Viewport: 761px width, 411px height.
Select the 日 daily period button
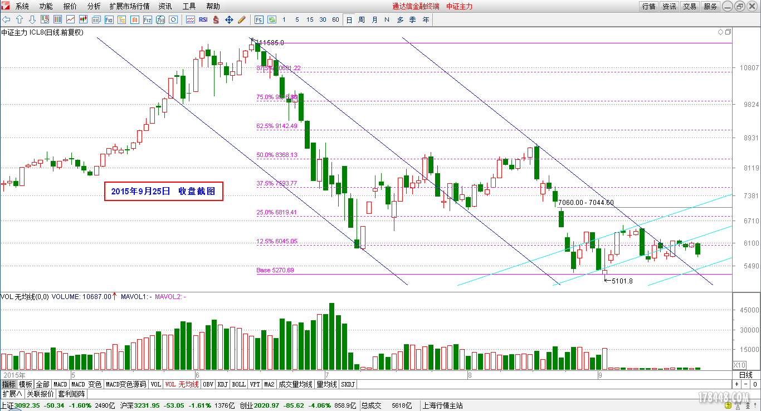[x=349, y=19]
